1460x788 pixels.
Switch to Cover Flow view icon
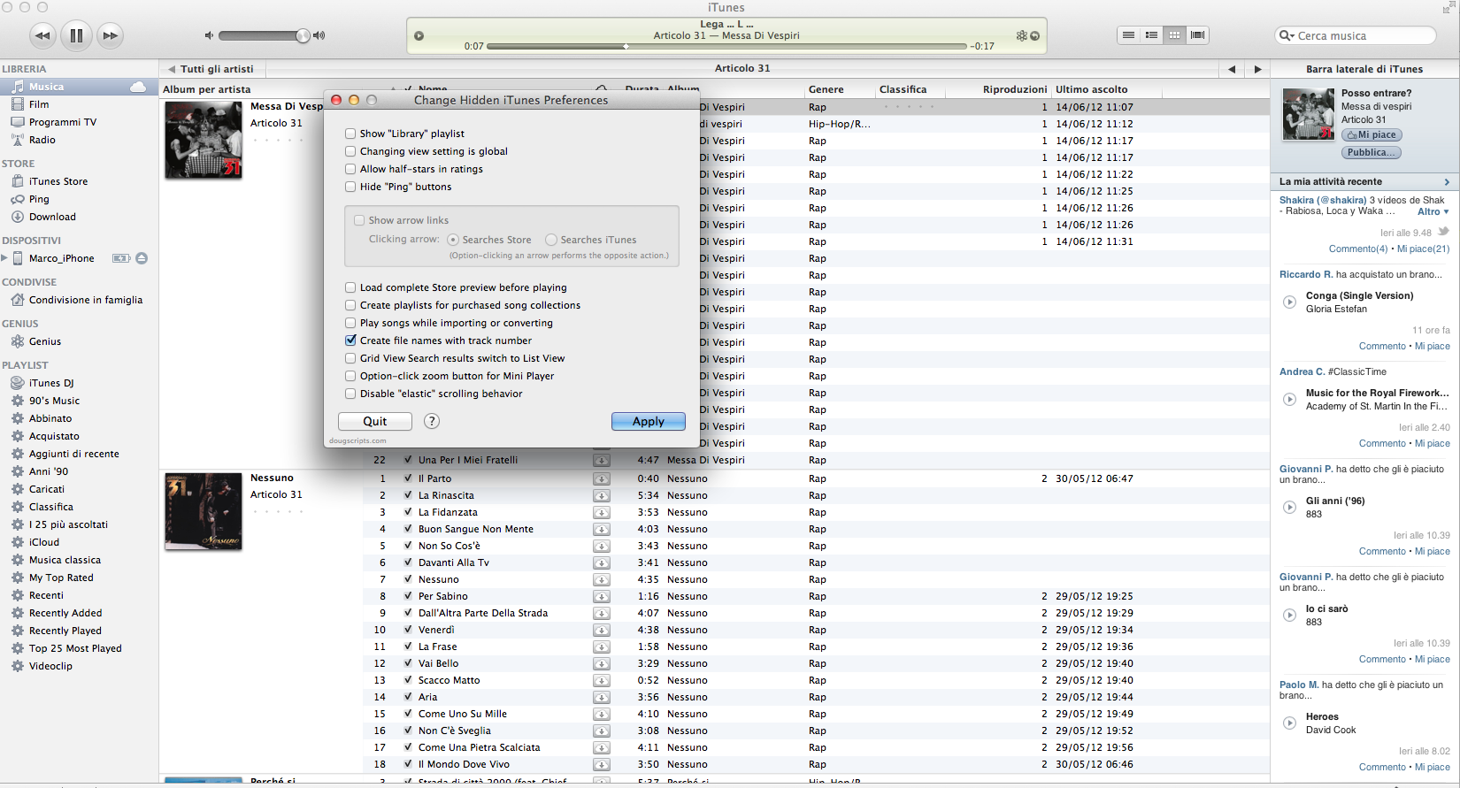1197,35
